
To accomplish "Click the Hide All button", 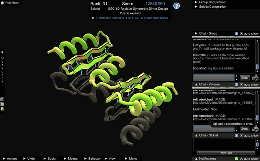I will tap(226, 153).
